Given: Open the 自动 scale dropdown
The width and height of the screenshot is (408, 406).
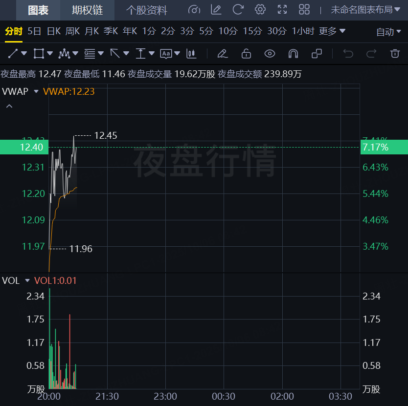Looking at the screenshot, I should tap(388, 32).
